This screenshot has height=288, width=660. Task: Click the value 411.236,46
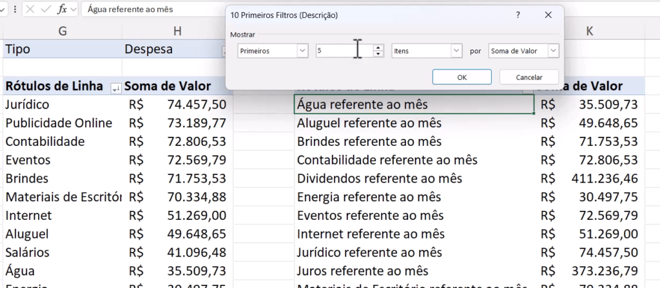click(605, 179)
